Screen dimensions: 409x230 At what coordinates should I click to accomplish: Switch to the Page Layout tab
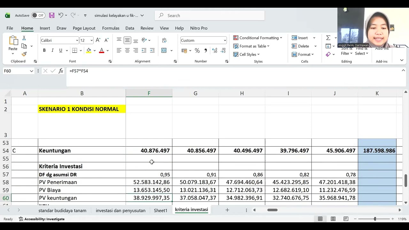coord(84,28)
